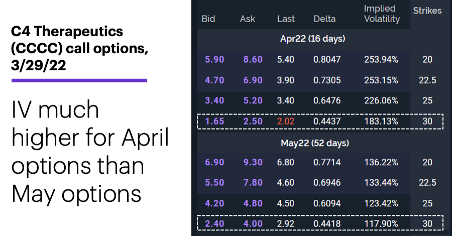Click the Bid column header

click(x=208, y=19)
